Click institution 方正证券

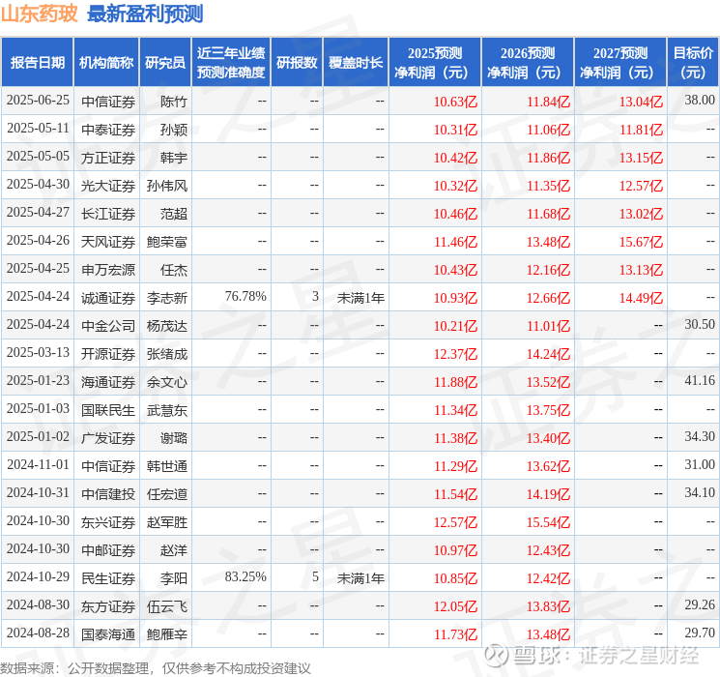tap(108, 158)
